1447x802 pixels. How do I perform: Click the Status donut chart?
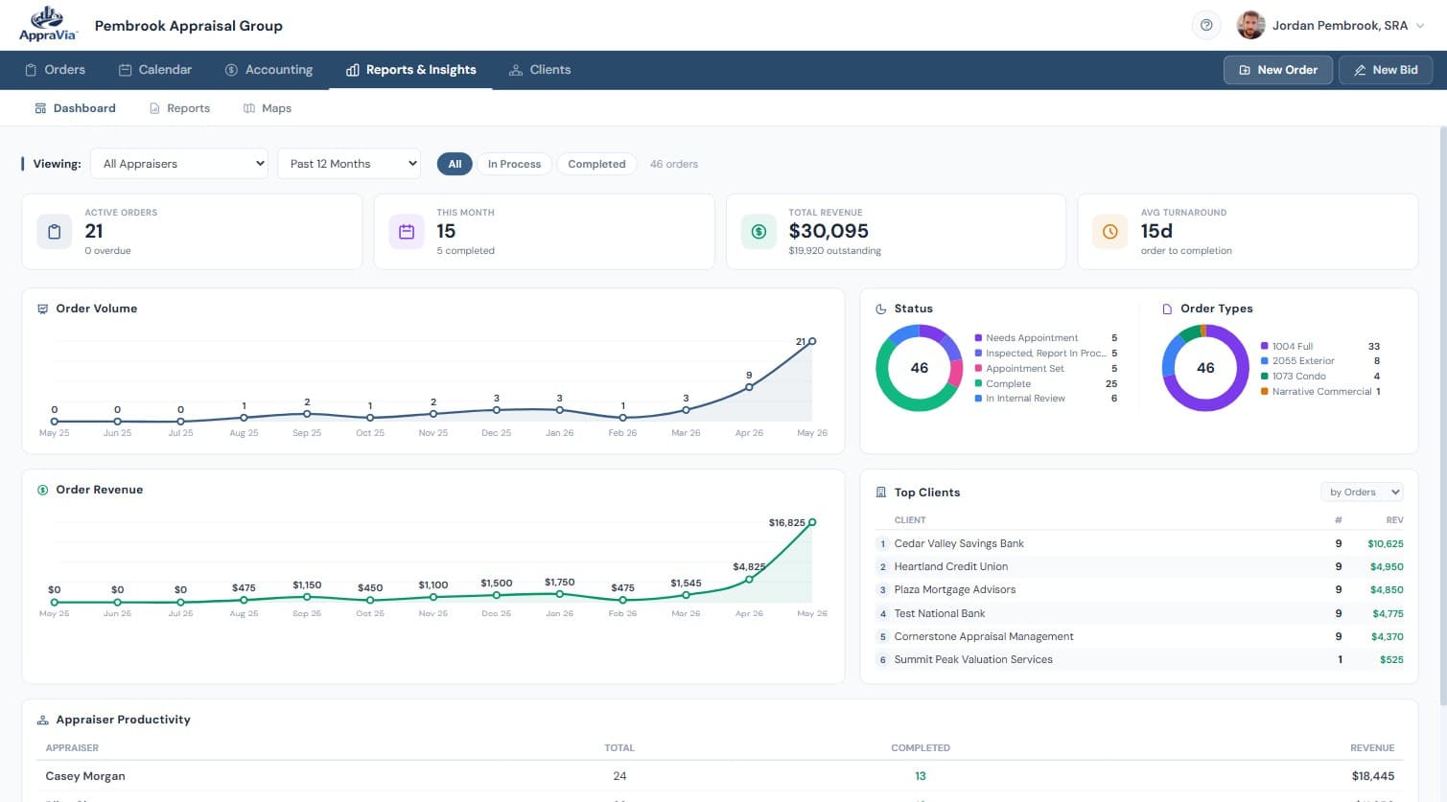pyautogui.click(x=919, y=368)
